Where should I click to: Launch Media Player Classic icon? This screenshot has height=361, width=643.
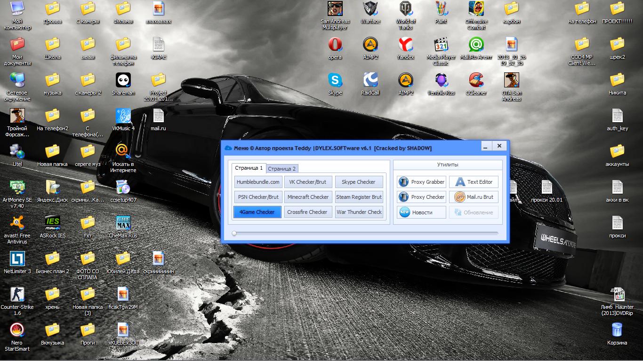coord(441,51)
